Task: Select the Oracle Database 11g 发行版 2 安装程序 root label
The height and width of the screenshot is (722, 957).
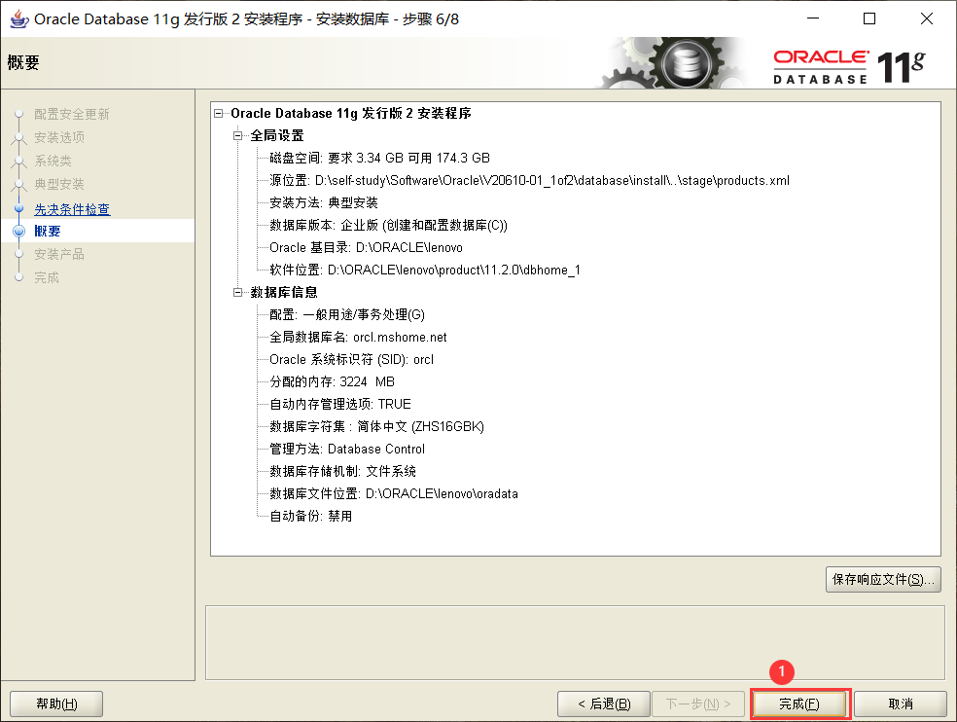Action: point(351,114)
